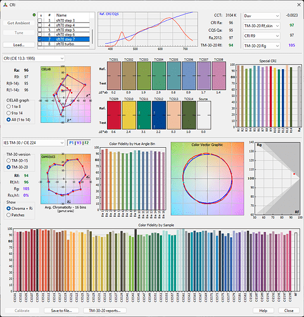The image size is (304, 317).
Task: Select the sft70 step 7 row
Action: [64, 39]
